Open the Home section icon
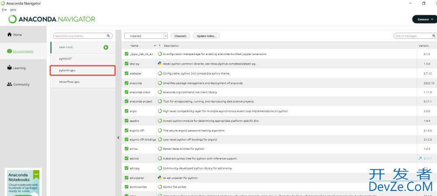 [10, 34]
